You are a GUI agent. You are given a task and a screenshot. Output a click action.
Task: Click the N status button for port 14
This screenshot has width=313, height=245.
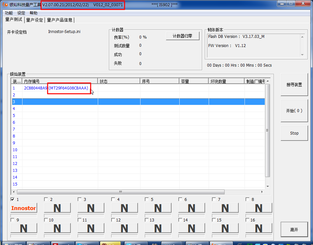coord(191,228)
